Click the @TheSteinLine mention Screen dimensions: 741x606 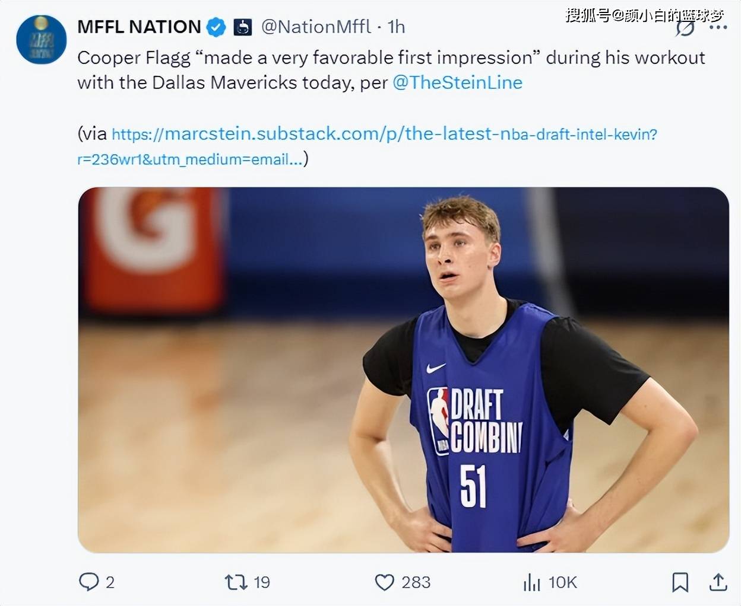pyautogui.click(x=457, y=82)
